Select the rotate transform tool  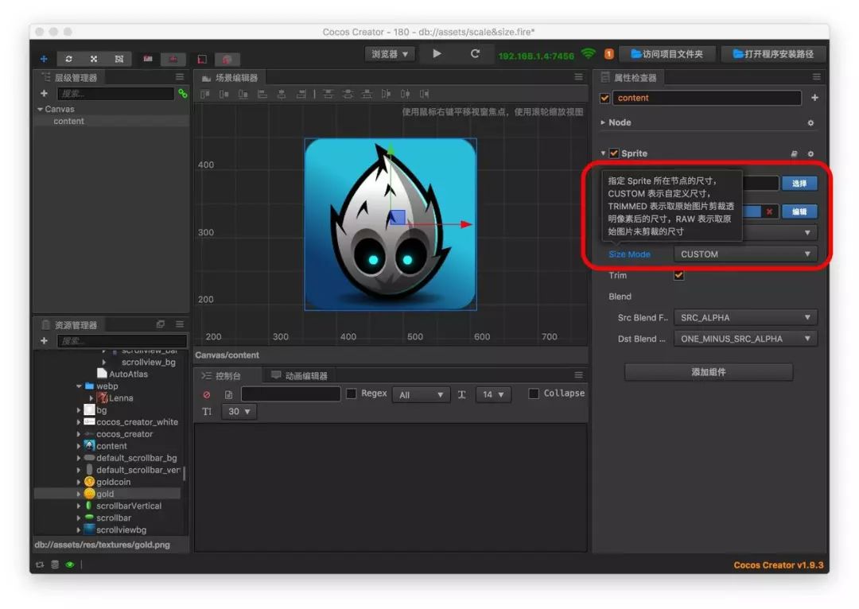(x=69, y=59)
